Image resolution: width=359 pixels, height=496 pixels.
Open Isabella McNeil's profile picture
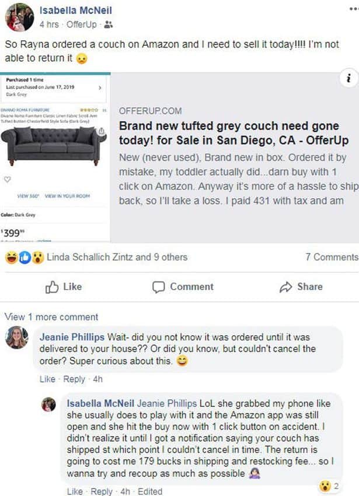point(20,17)
